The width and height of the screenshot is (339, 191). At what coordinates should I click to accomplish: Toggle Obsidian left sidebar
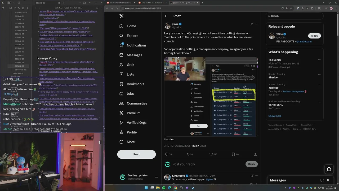pyautogui.click(x=3, y=3)
